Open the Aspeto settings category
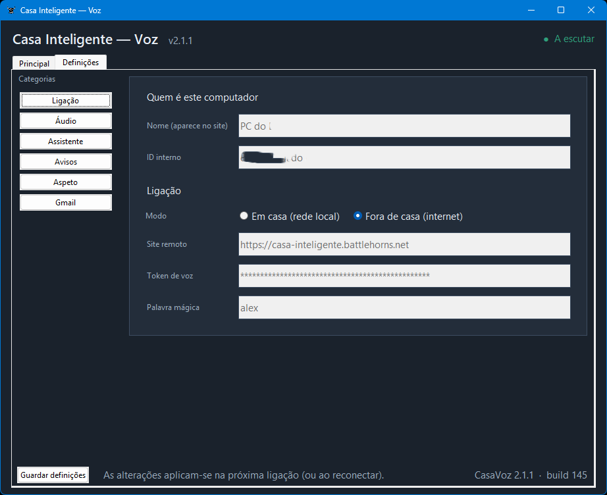Image resolution: width=607 pixels, height=495 pixels. pos(66,182)
